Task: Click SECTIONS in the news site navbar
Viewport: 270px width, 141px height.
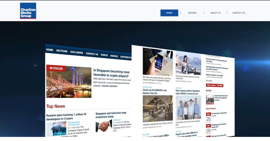Action: tap(62, 51)
